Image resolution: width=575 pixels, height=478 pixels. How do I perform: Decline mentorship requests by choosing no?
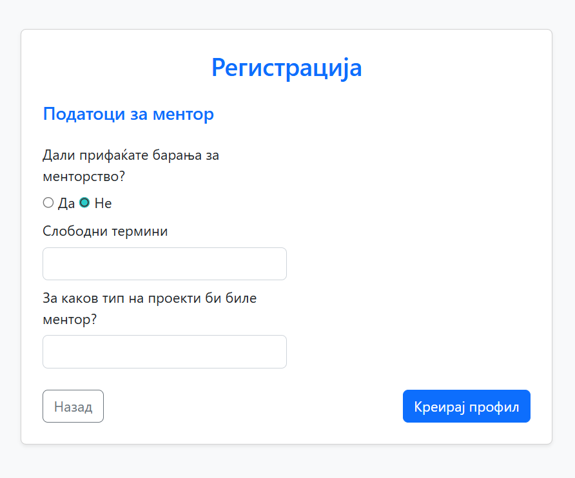[x=84, y=203]
